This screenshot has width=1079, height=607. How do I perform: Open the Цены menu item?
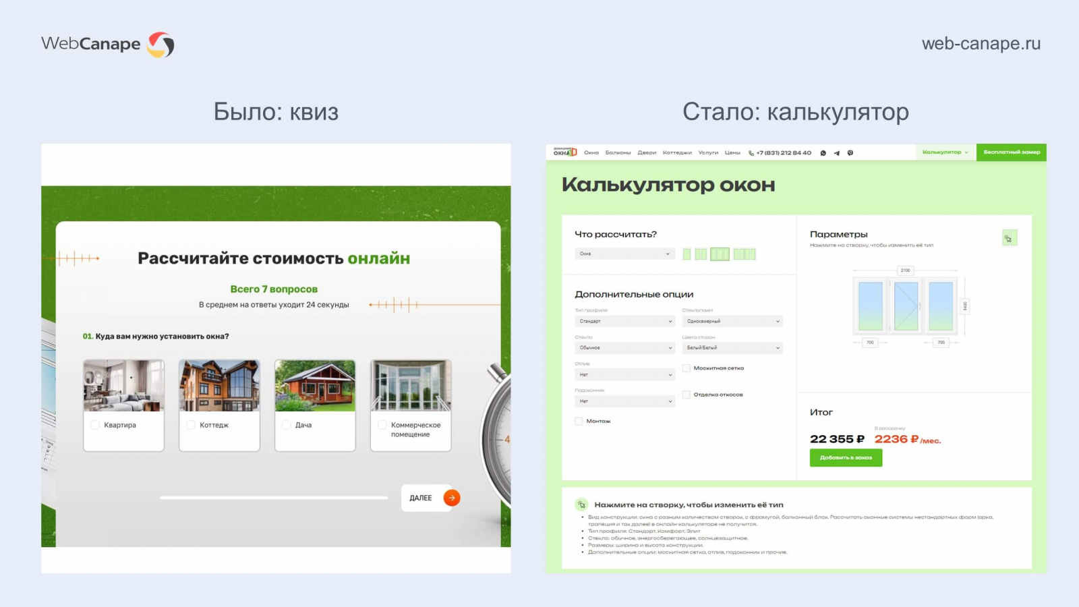click(732, 152)
